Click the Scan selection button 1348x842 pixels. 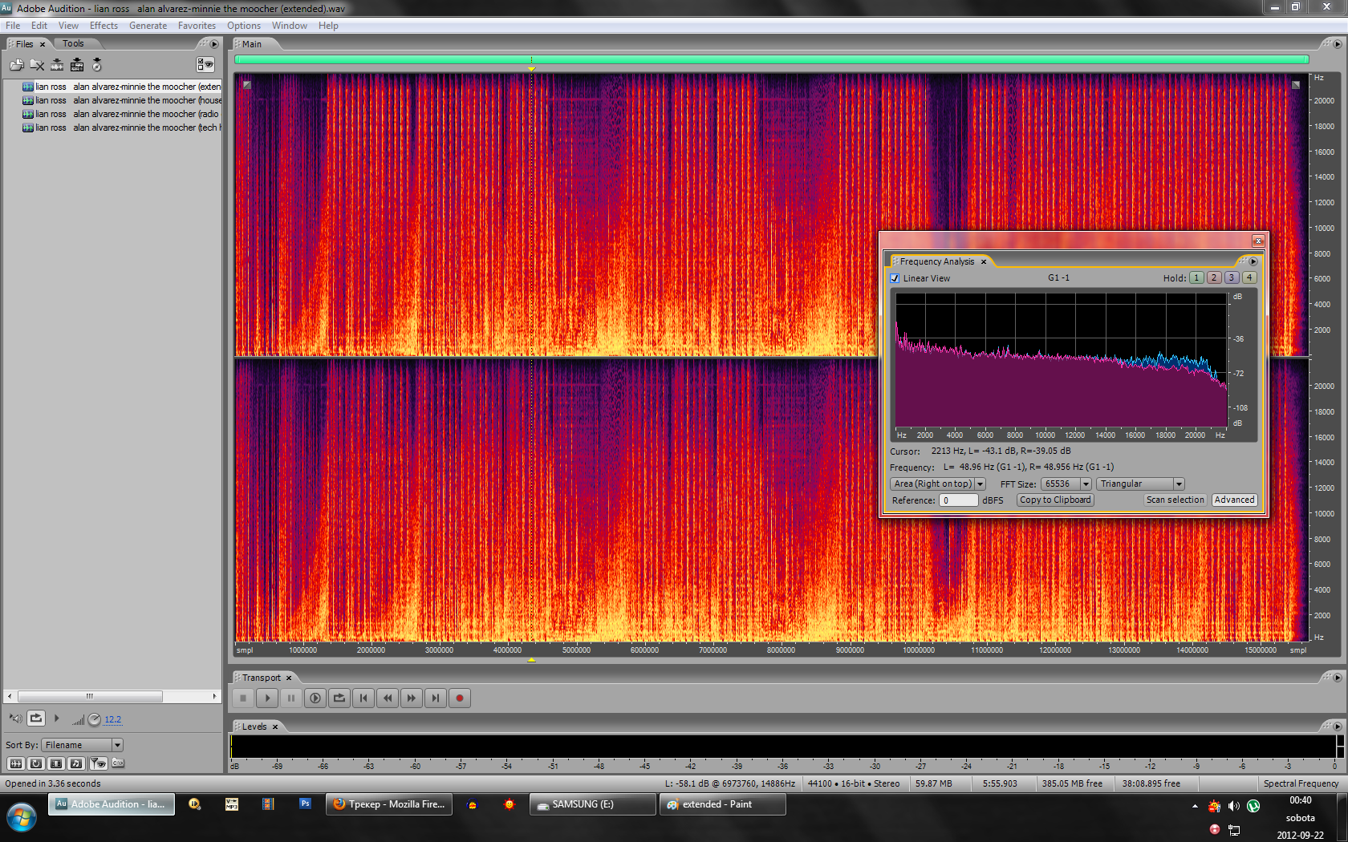coord(1175,500)
